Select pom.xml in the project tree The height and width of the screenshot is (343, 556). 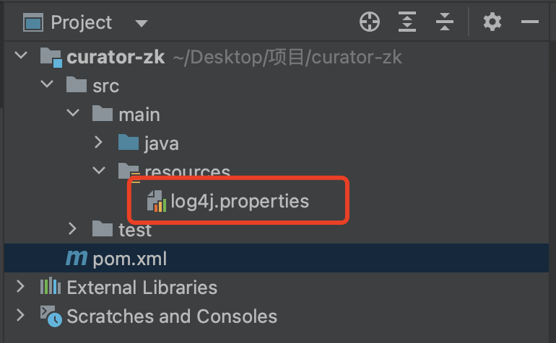coord(130,258)
